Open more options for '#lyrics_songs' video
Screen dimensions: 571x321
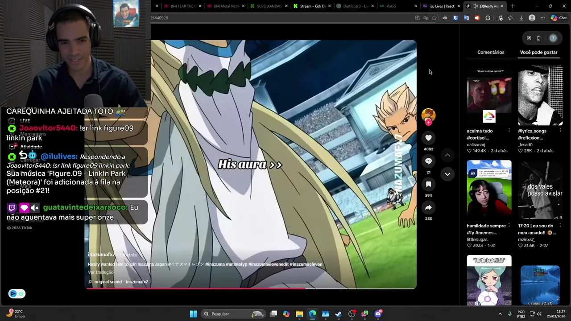[560, 131]
